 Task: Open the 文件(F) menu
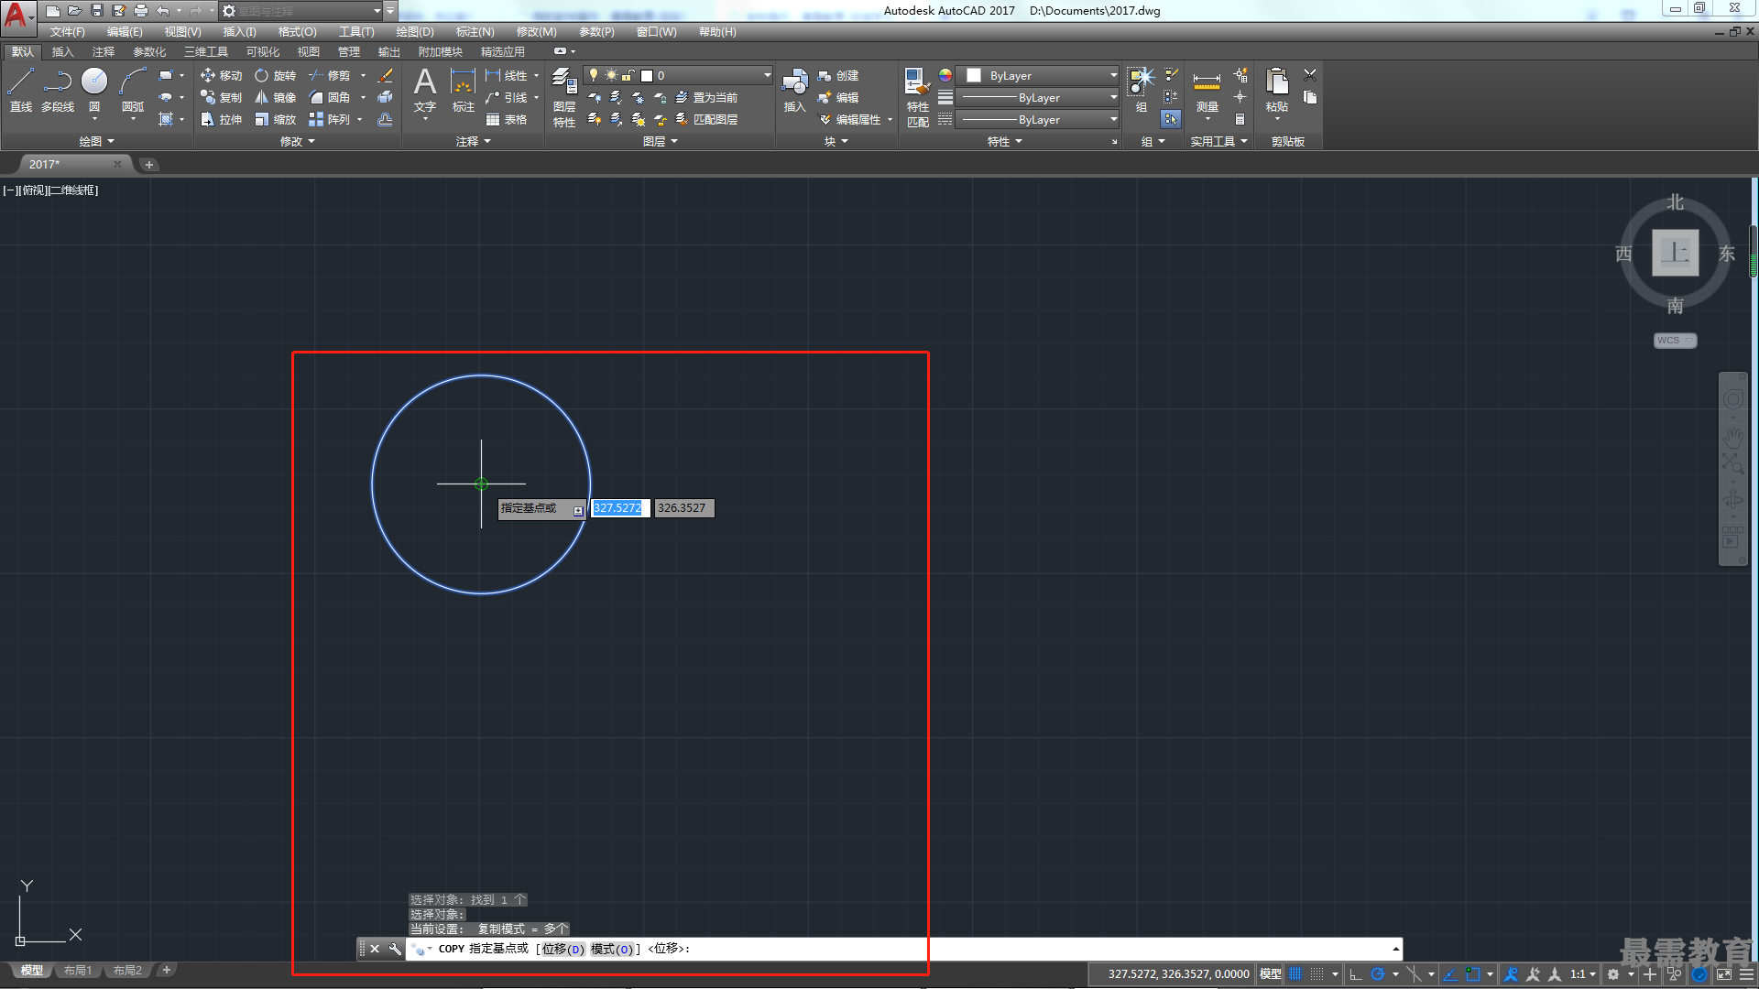68,32
